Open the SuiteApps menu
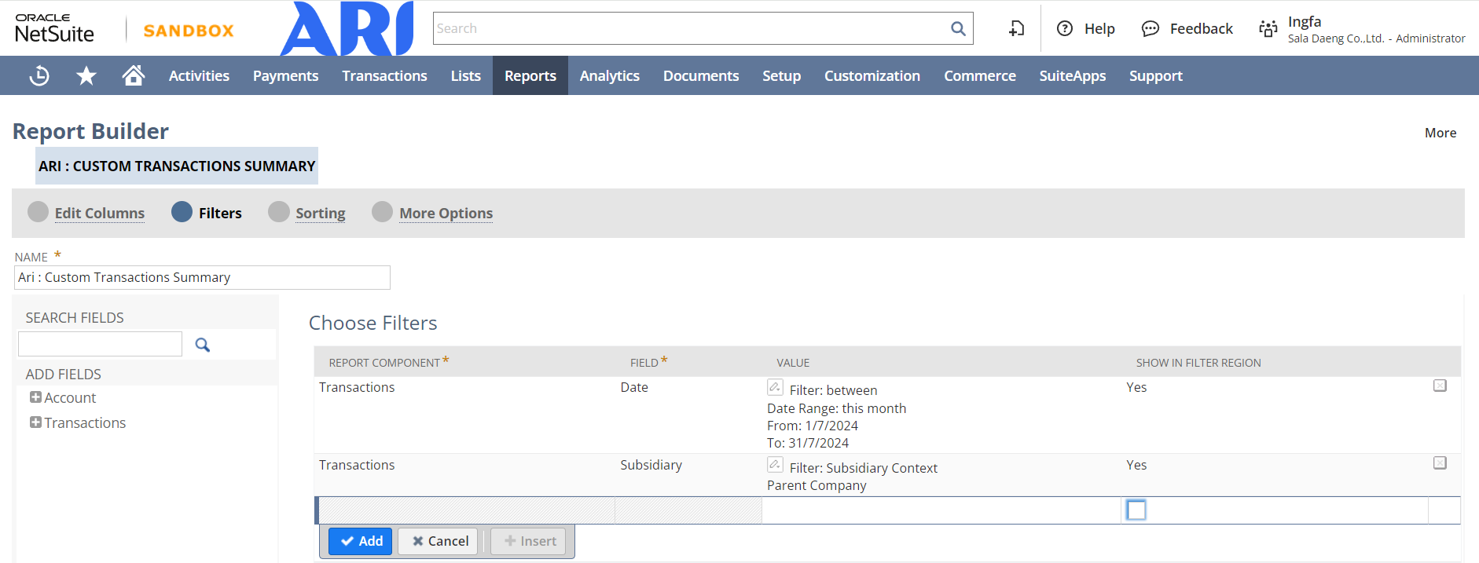 (x=1073, y=76)
